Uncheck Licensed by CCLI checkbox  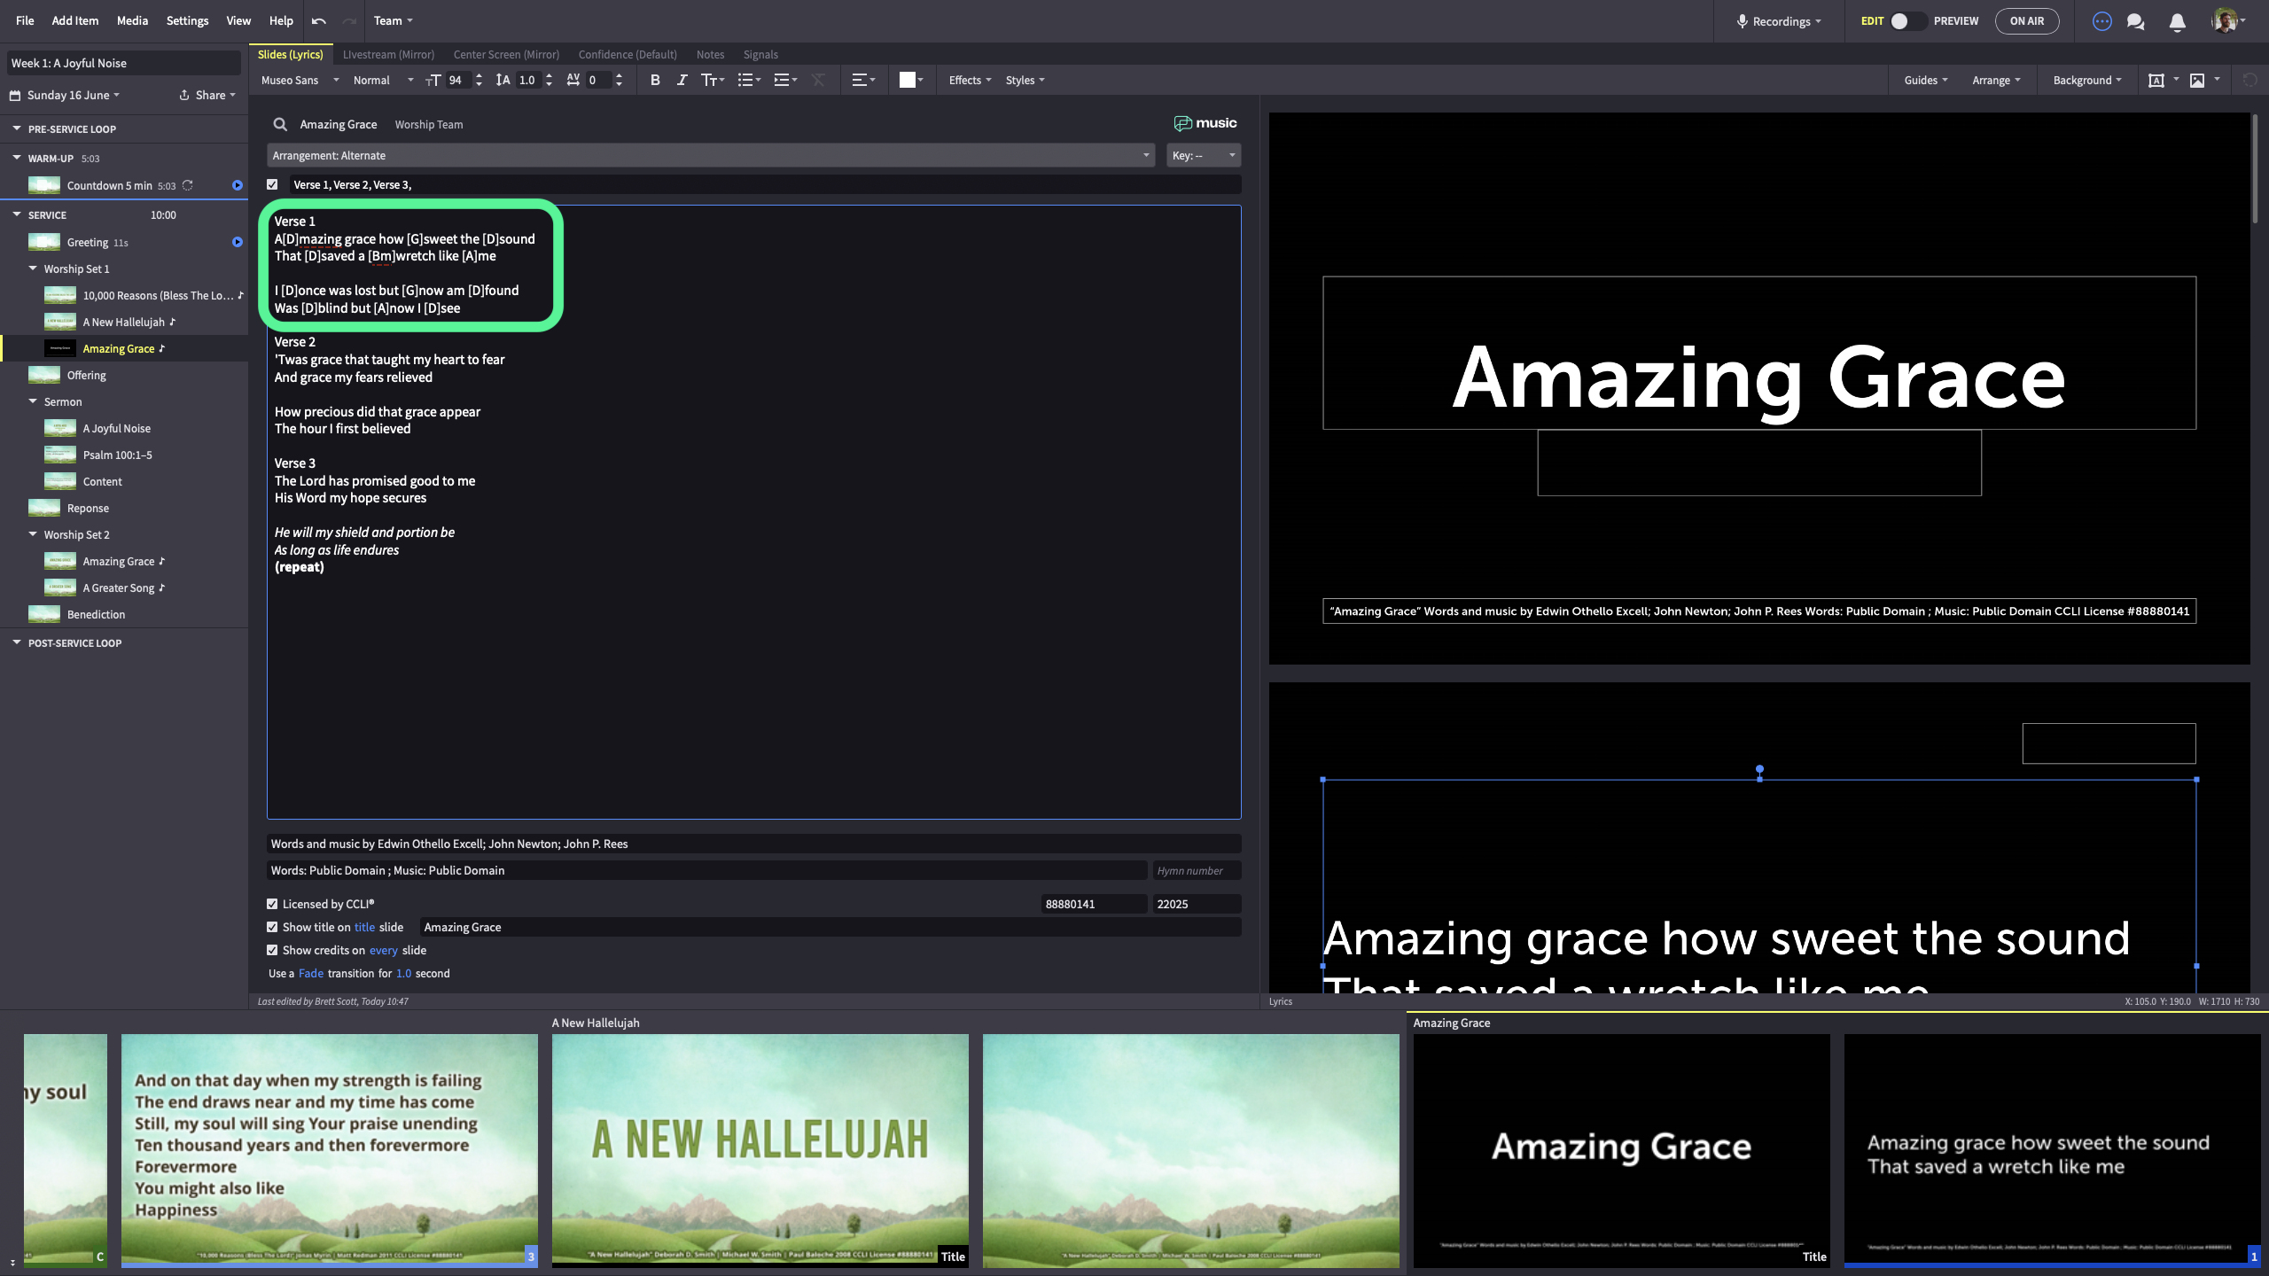pyautogui.click(x=272, y=904)
